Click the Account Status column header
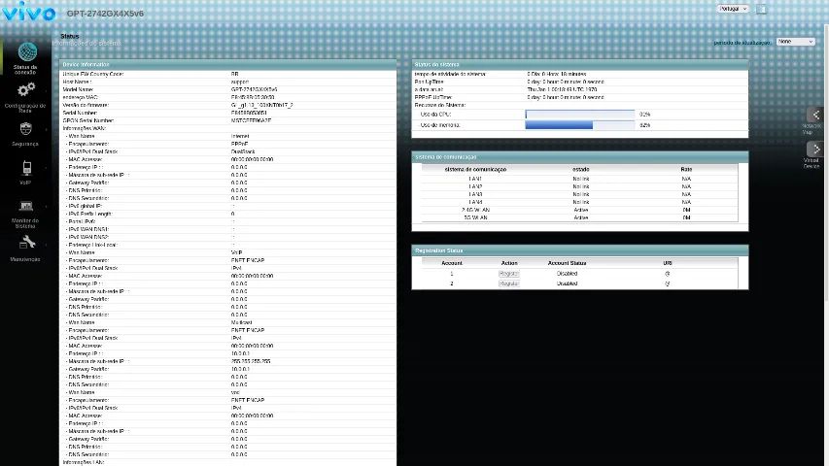 tap(567, 263)
